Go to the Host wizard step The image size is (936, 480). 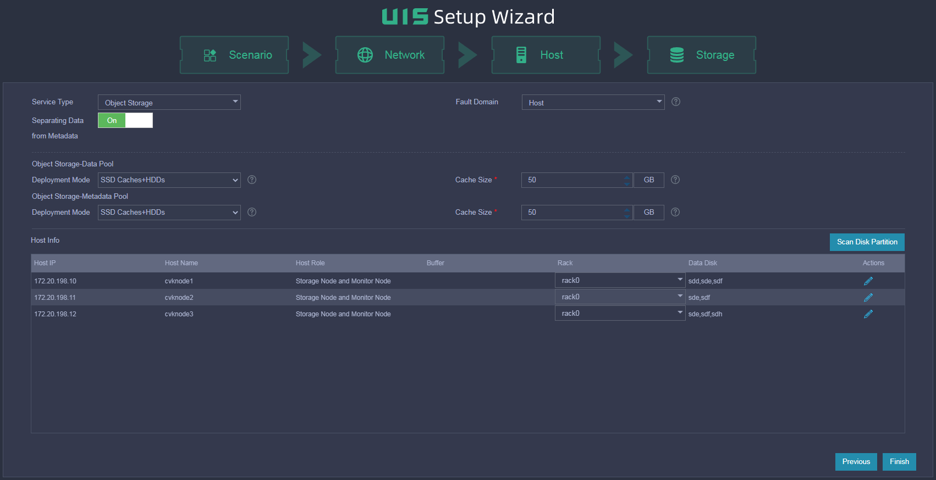click(x=546, y=55)
